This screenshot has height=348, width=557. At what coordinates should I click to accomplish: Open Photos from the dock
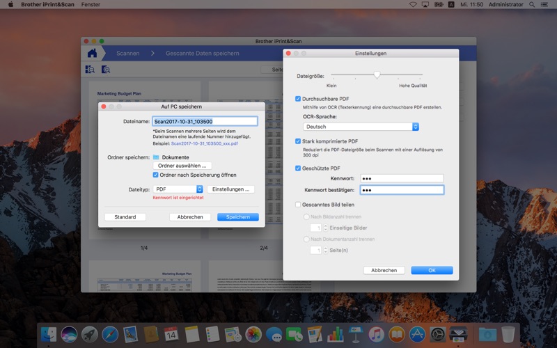pyautogui.click(x=253, y=334)
